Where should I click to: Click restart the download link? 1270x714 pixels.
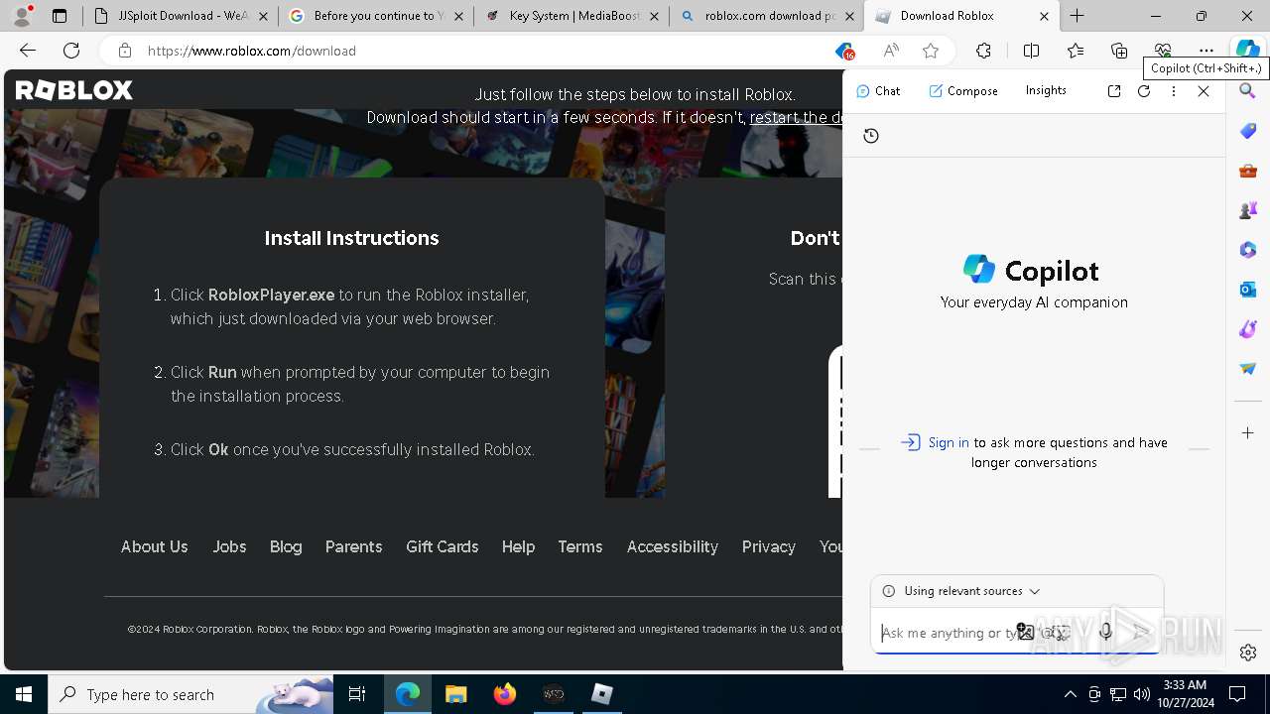tap(796, 117)
